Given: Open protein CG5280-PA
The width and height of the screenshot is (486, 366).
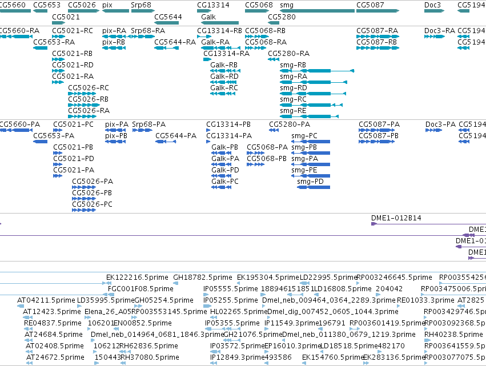Looking at the screenshot, I should 274,130.
